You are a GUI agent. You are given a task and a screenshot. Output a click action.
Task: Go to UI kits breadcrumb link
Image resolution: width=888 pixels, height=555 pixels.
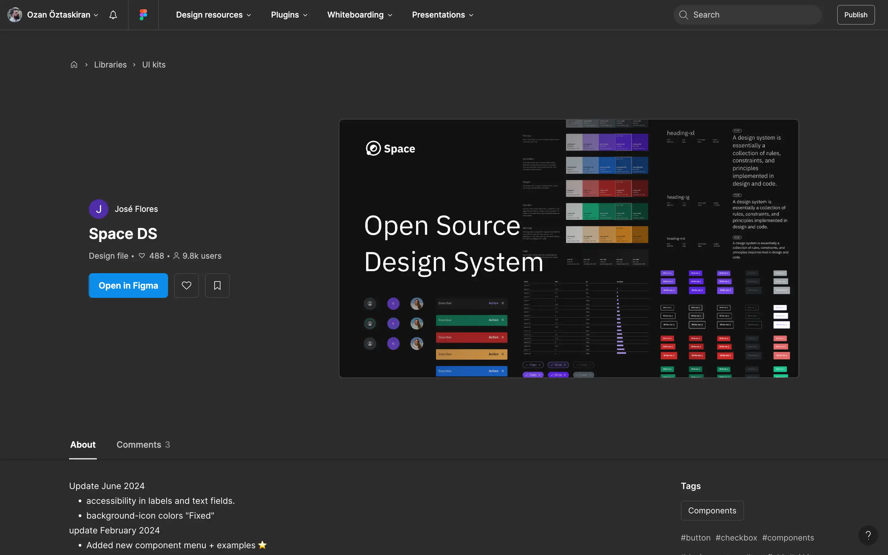point(154,65)
